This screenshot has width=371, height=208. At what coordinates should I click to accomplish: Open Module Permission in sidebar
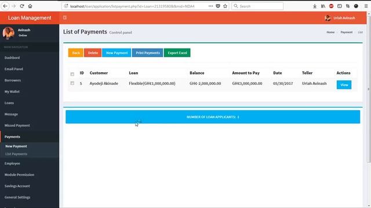(x=19, y=174)
